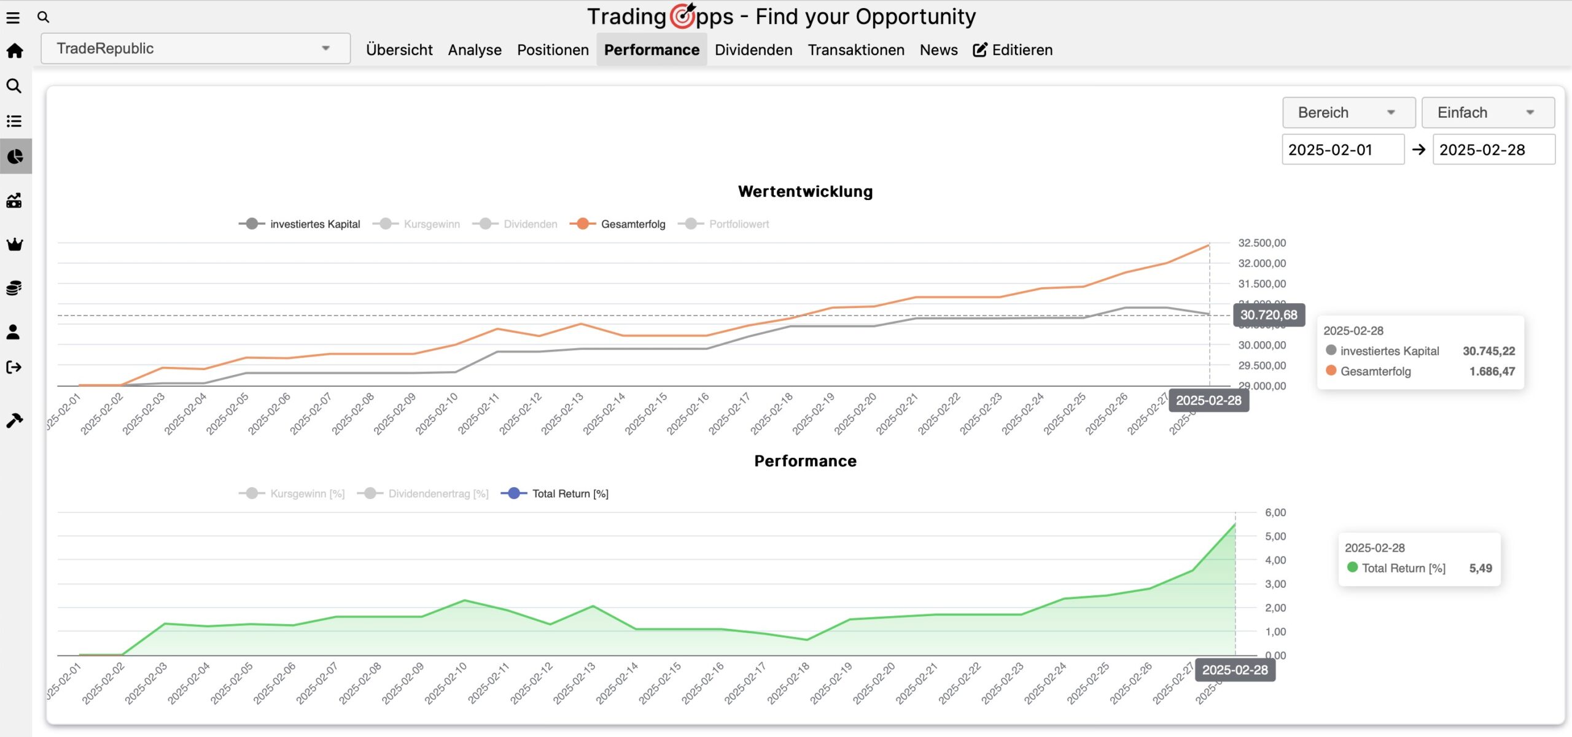Click the logout sidebar icon
This screenshot has height=737, width=1572.
pyautogui.click(x=14, y=367)
